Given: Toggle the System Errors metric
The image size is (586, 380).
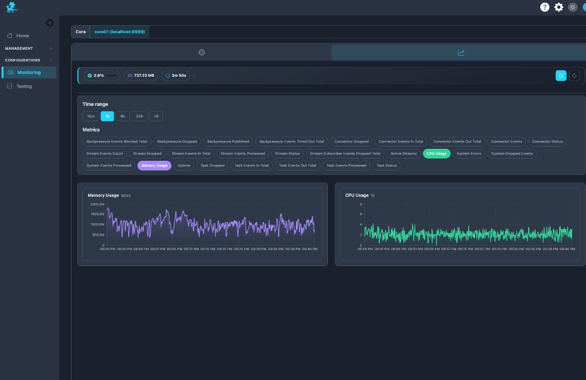Looking at the screenshot, I should tap(469, 153).
